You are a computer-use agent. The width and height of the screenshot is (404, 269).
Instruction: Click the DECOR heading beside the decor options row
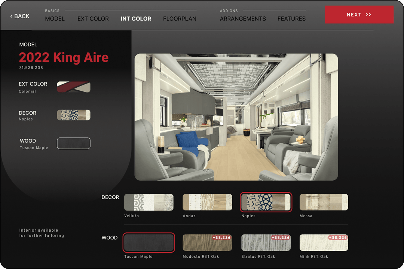click(110, 197)
